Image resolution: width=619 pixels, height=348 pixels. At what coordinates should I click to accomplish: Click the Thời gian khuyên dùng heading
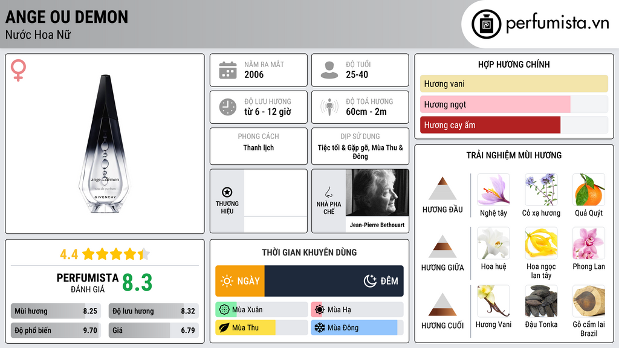coord(309,253)
